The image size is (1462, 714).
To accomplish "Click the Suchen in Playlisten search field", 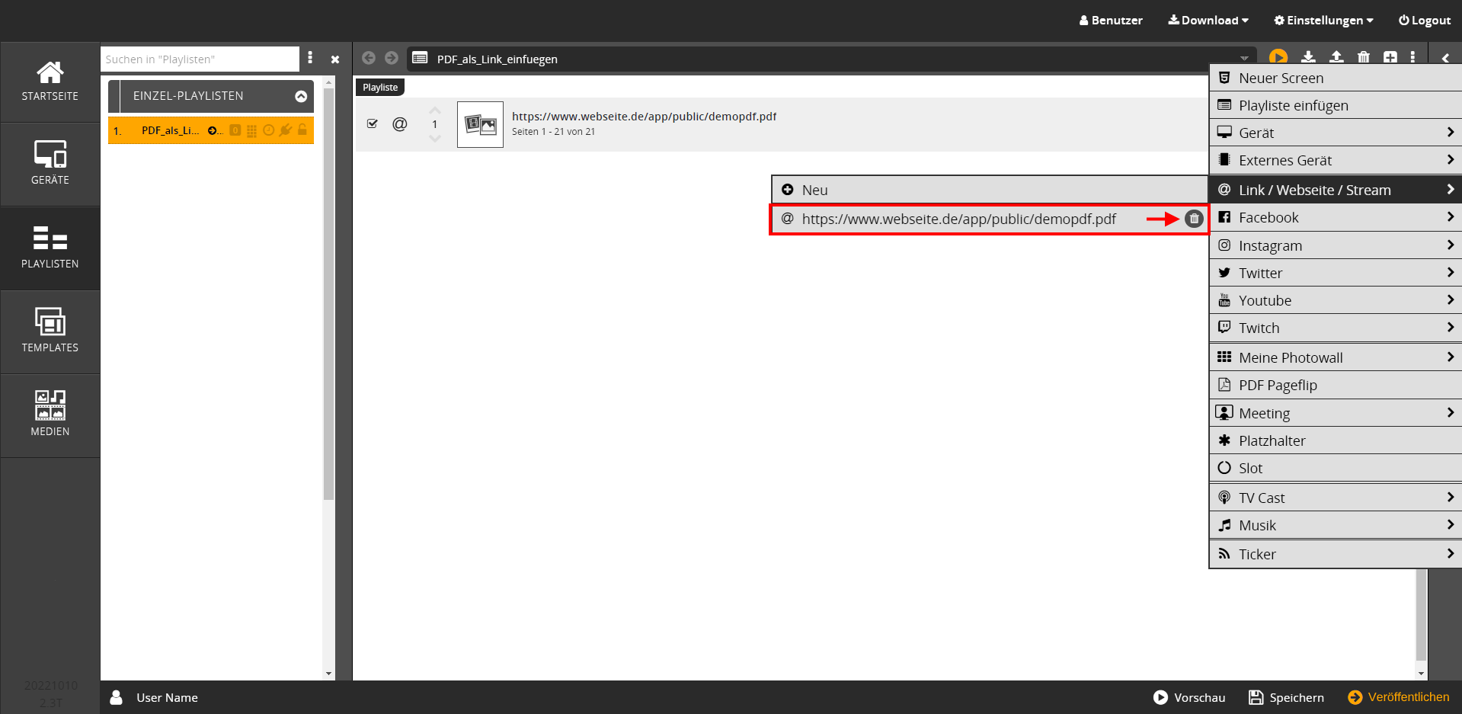I will point(200,59).
